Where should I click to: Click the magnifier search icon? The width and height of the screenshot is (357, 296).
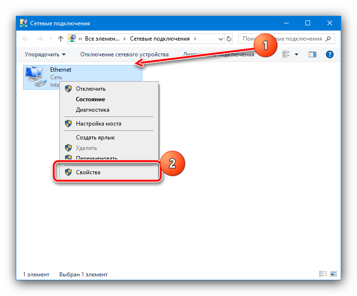coord(328,39)
